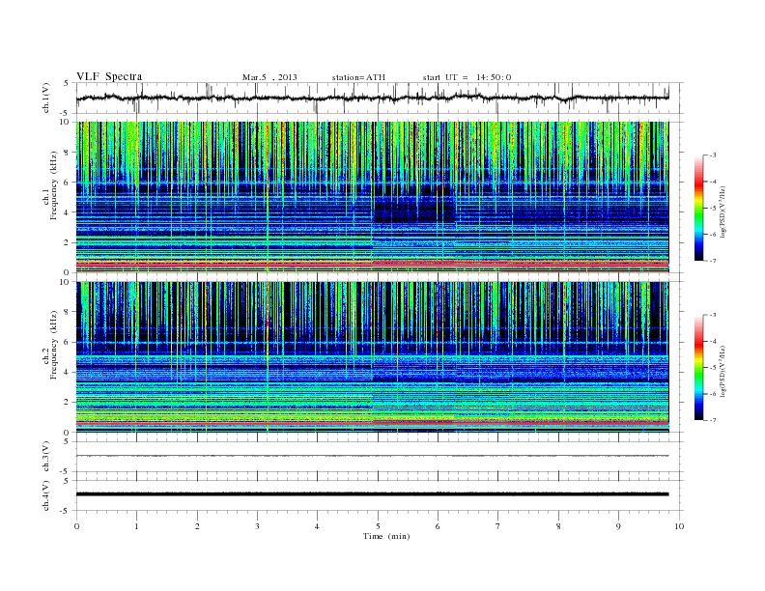Click time axis tick label '7'

coord(498,526)
